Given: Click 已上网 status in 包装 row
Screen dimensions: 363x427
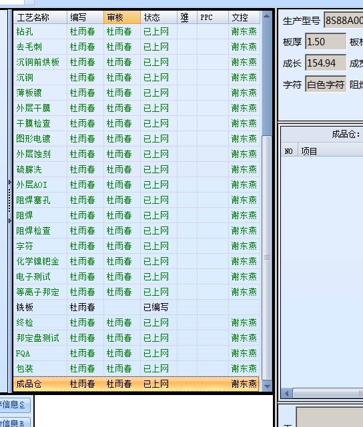Looking at the screenshot, I should click(x=156, y=369).
